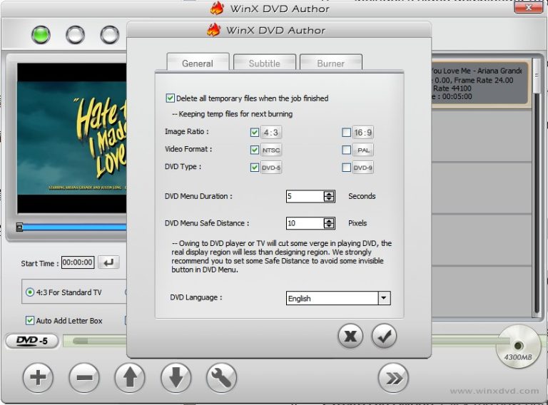
Task: Click the green first step indicator
Action: [x=41, y=35]
